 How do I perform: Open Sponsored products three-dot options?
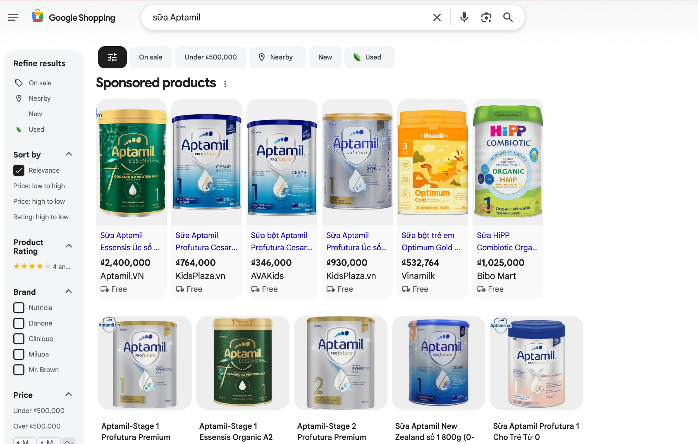(225, 84)
